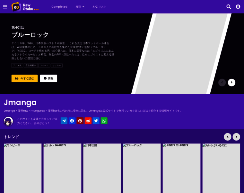This screenshot has width=244, height=193.
Task: Click the anime avatar beside share text
Action: pyautogui.click(x=8, y=121)
